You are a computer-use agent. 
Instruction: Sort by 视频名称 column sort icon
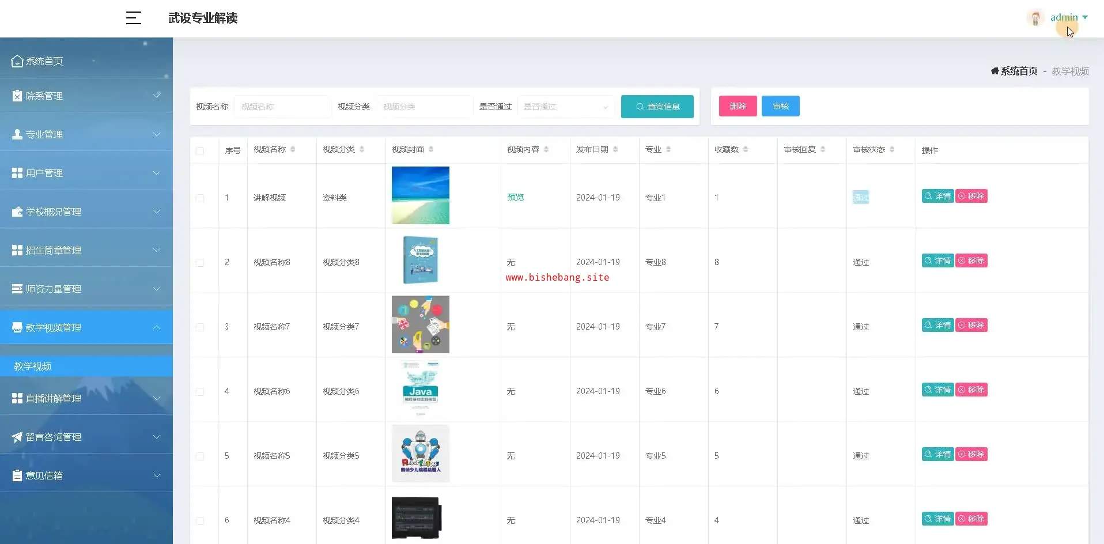[293, 149]
